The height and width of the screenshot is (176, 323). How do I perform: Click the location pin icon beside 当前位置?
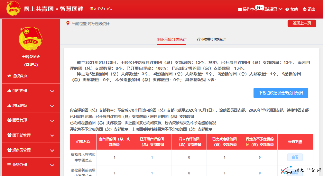(x=68, y=23)
